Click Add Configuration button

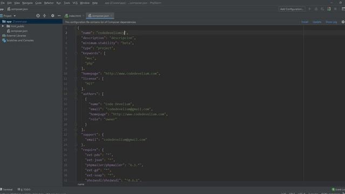tap(292, 9)
